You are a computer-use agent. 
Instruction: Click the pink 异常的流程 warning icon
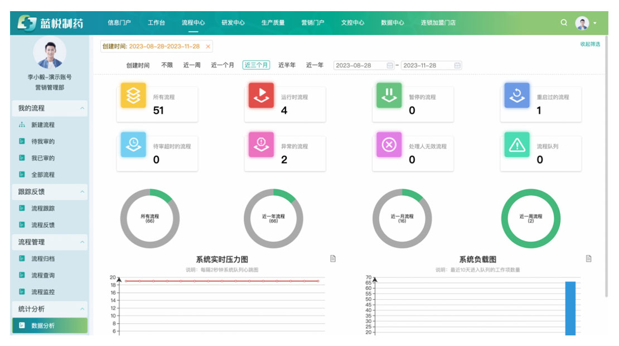coord(261,145)
